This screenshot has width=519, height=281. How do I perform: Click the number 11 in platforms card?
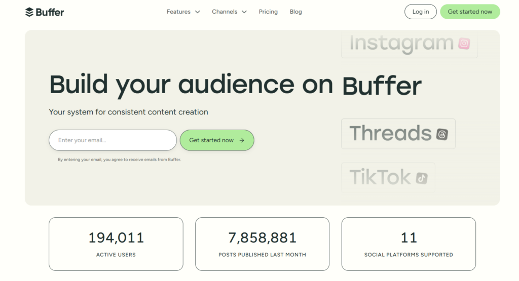409,237
